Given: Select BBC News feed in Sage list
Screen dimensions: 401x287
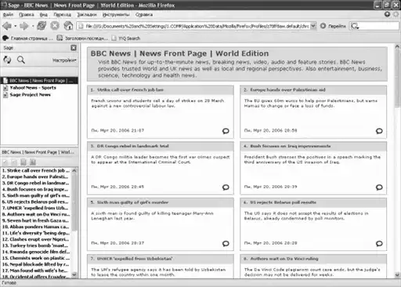Looking at the screenshot, I should (x=39, y=81).
